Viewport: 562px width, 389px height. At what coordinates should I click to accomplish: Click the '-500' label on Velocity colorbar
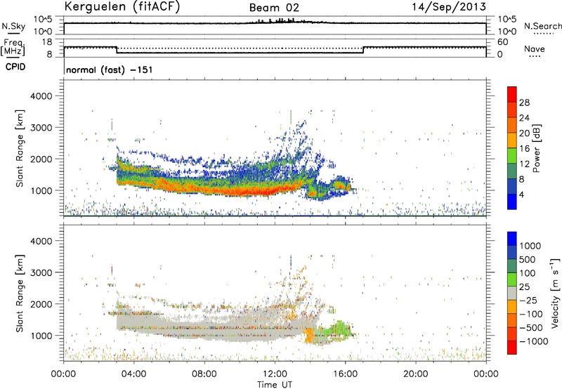[531, 327]
